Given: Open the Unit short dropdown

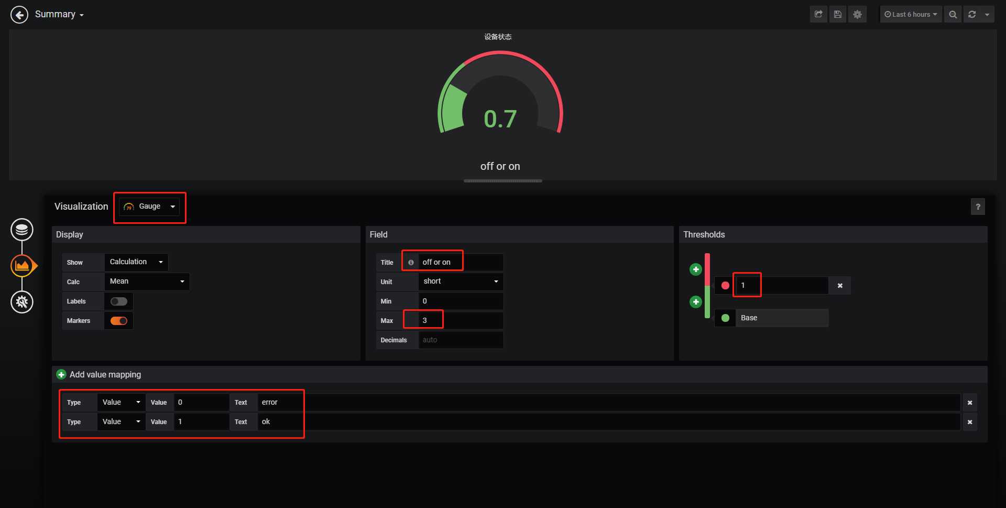Looking at the screenshot, I should point(461,282).
